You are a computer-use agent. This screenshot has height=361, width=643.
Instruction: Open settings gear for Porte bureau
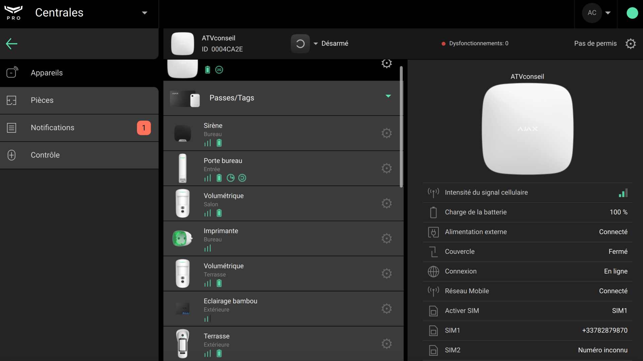coord(386,168)
